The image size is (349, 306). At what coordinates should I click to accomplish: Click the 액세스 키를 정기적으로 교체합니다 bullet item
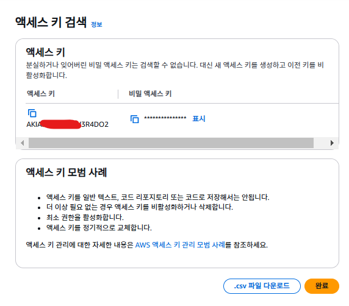tap(99, 227)
